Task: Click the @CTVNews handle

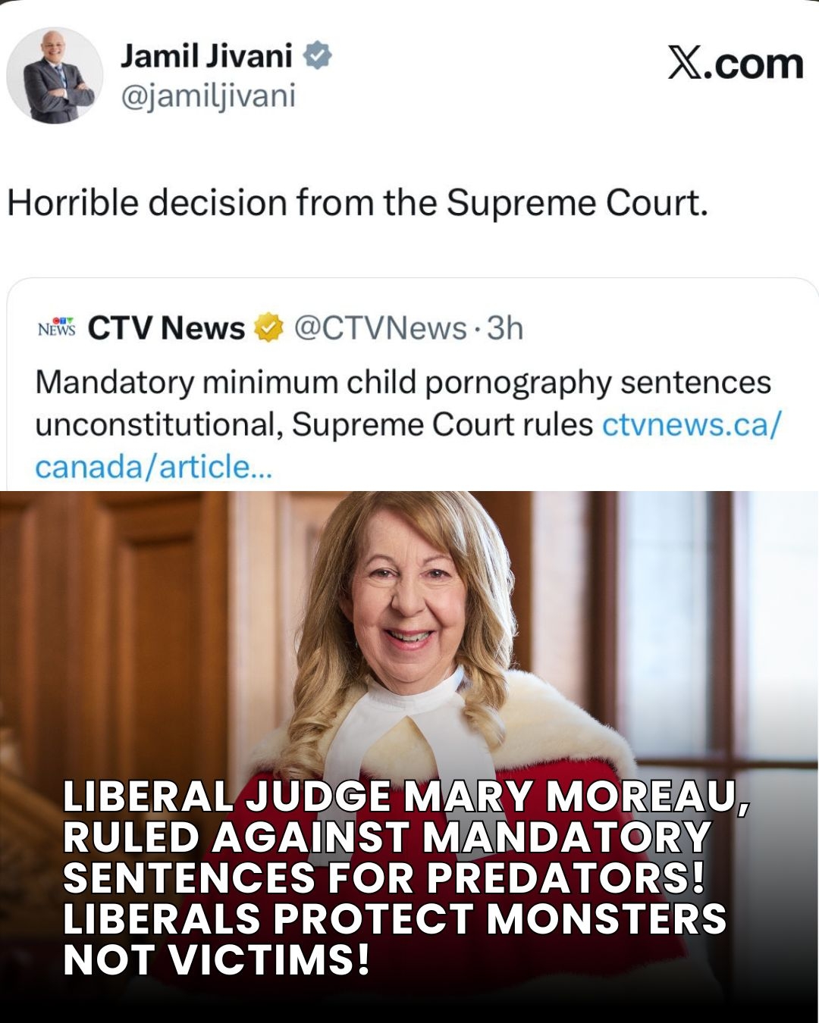Action: tap(379, 328)
